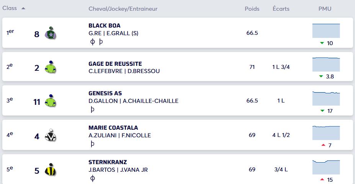This screenshot has width=355, height=184.
Task: Click Genesis As odds value 17
Action: click(330, 111)
